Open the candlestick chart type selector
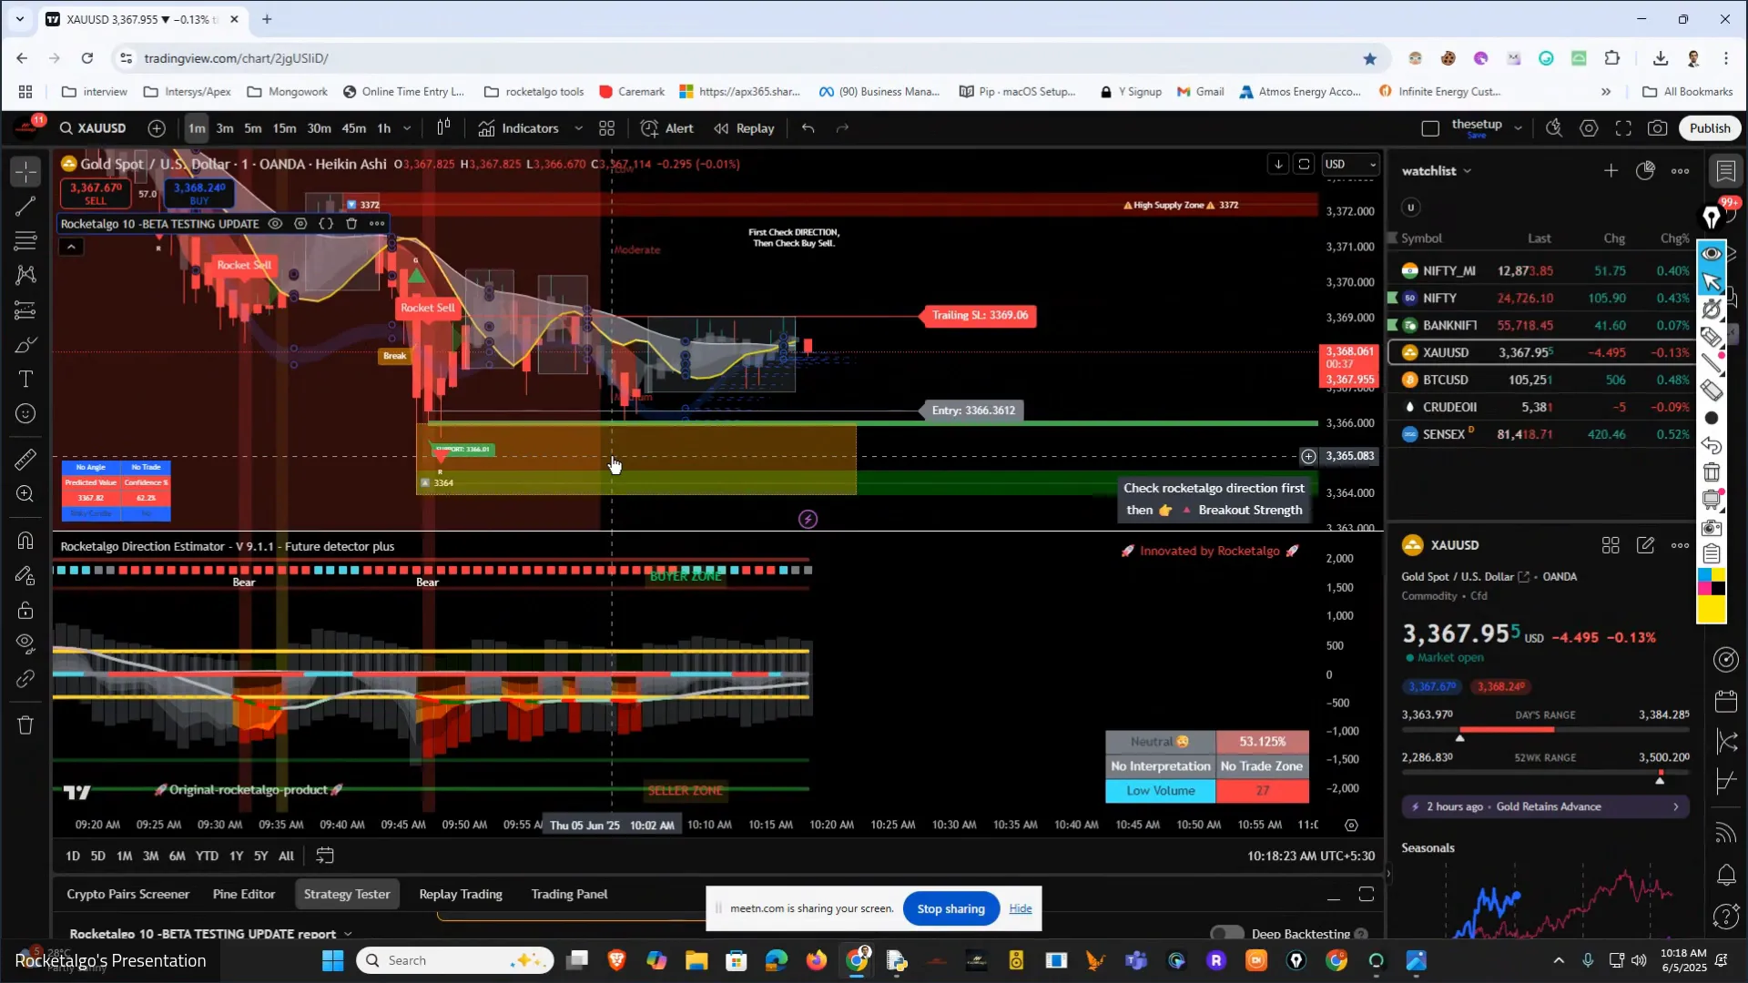1748x983 pixels. coord(443,128)
